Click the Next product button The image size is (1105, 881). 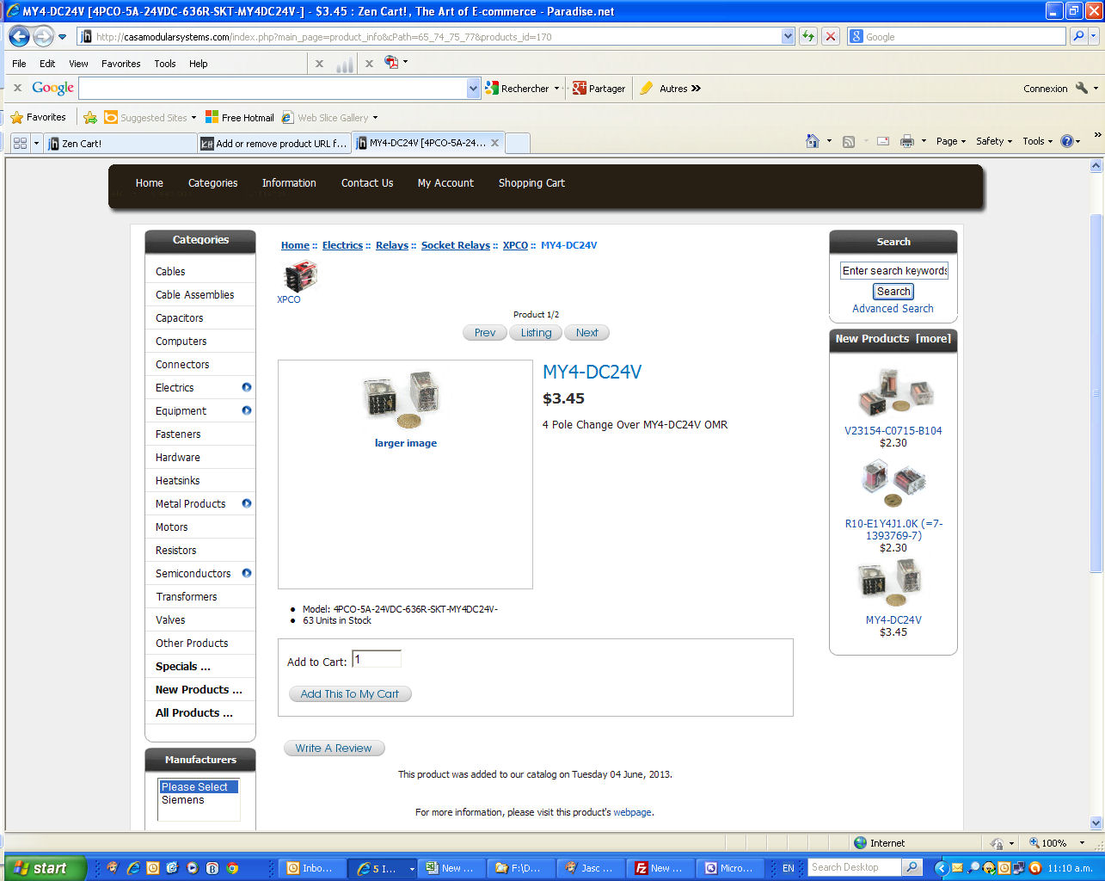586,333
